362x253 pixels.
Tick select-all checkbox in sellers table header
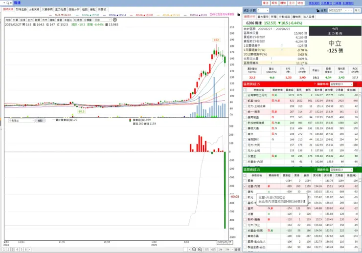point(245,175)
